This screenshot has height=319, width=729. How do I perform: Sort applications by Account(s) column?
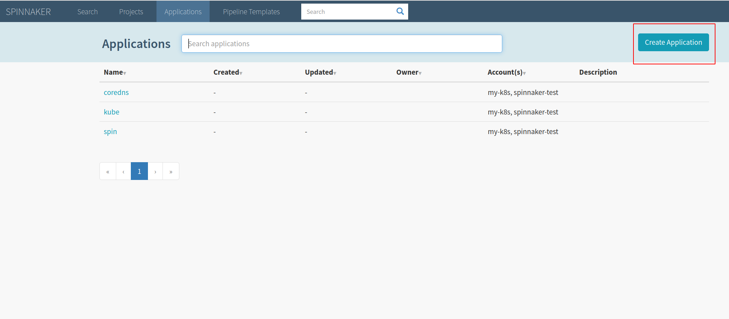point(506,72)
